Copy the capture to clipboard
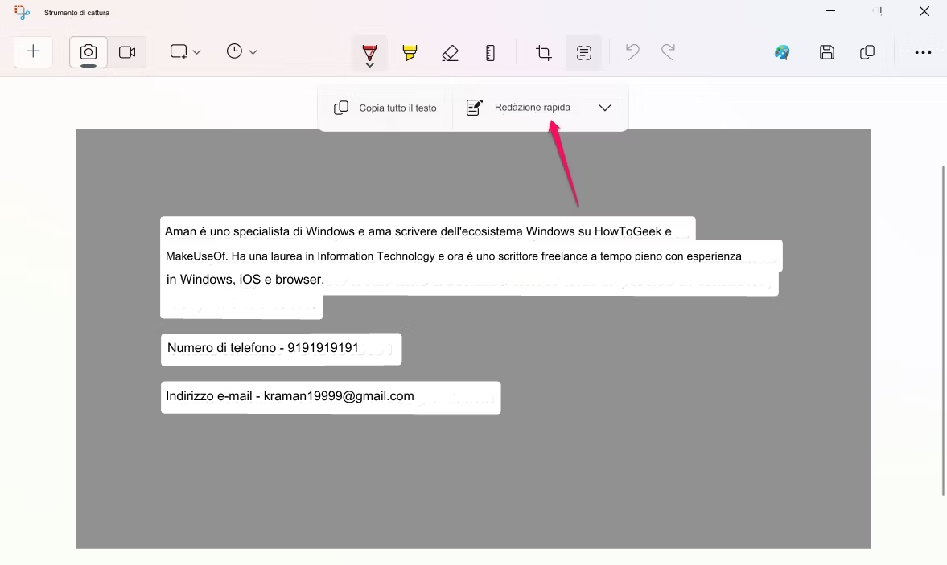Viewport: 947px width, 565px height. click(867, 52)
